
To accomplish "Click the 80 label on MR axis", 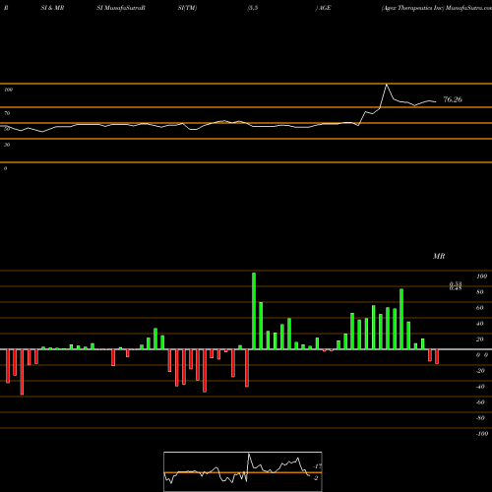I will 480,292.
